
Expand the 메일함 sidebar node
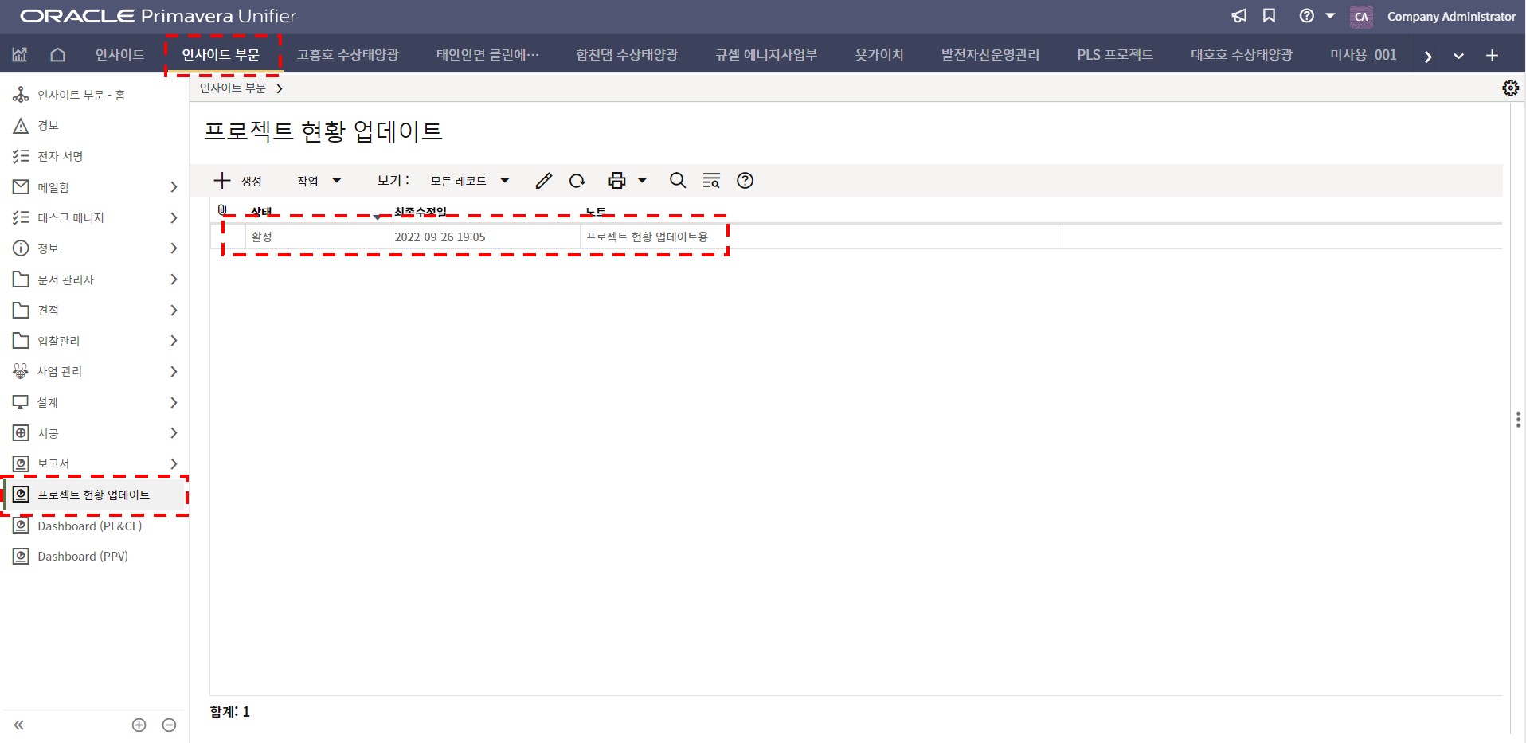click(174, 187)
